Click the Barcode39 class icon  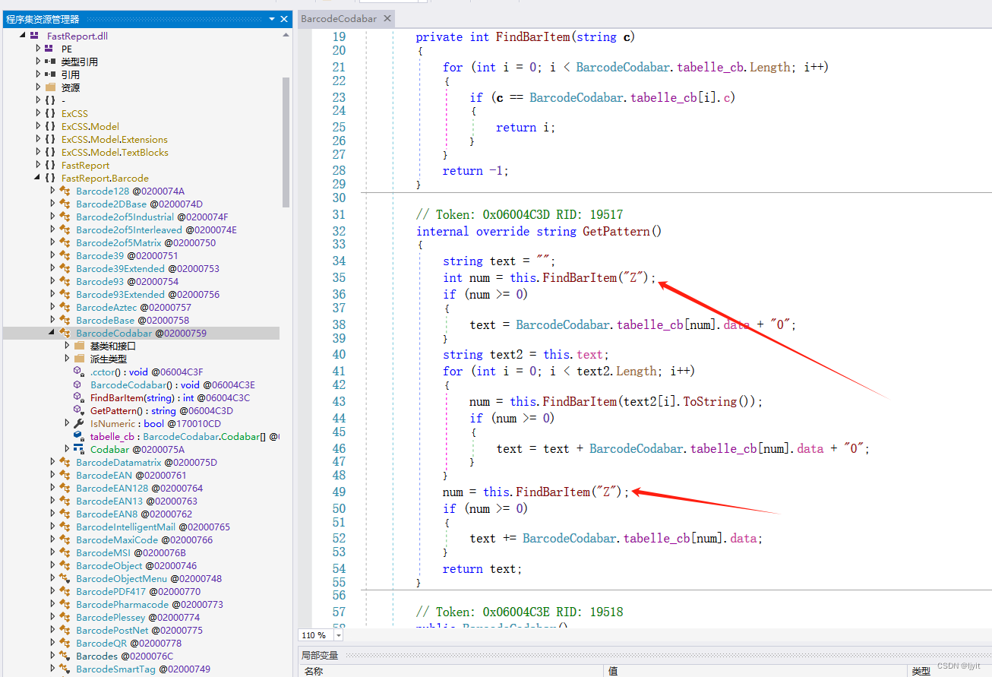pos(65,255)
